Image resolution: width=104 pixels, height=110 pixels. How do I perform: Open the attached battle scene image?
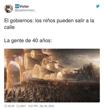(52, 75)
